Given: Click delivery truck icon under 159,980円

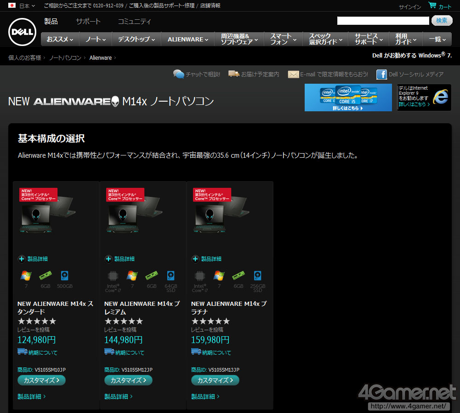Looking at the screenshot, I should coord(196,351).
